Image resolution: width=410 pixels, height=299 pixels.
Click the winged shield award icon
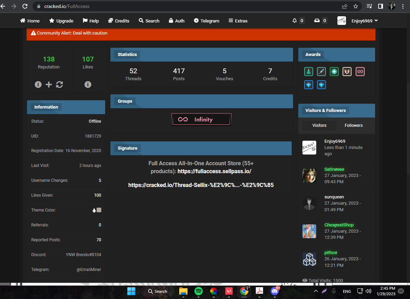pyautogui.click(x=347, y=72)
